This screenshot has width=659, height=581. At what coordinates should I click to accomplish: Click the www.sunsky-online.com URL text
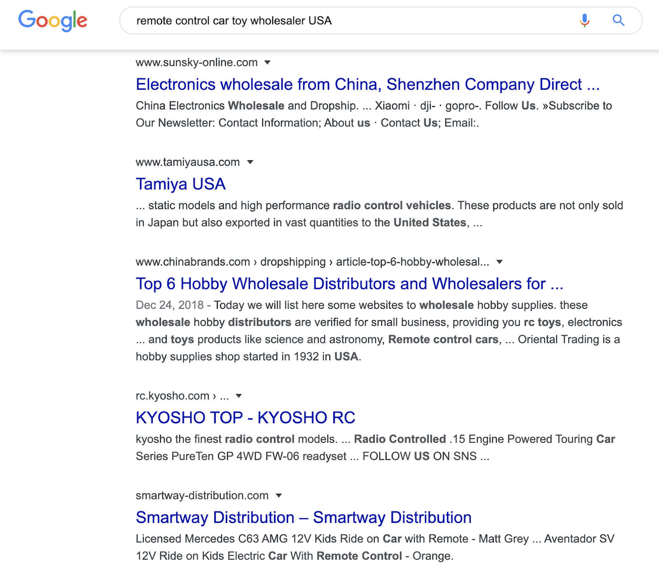pos(197,63)
